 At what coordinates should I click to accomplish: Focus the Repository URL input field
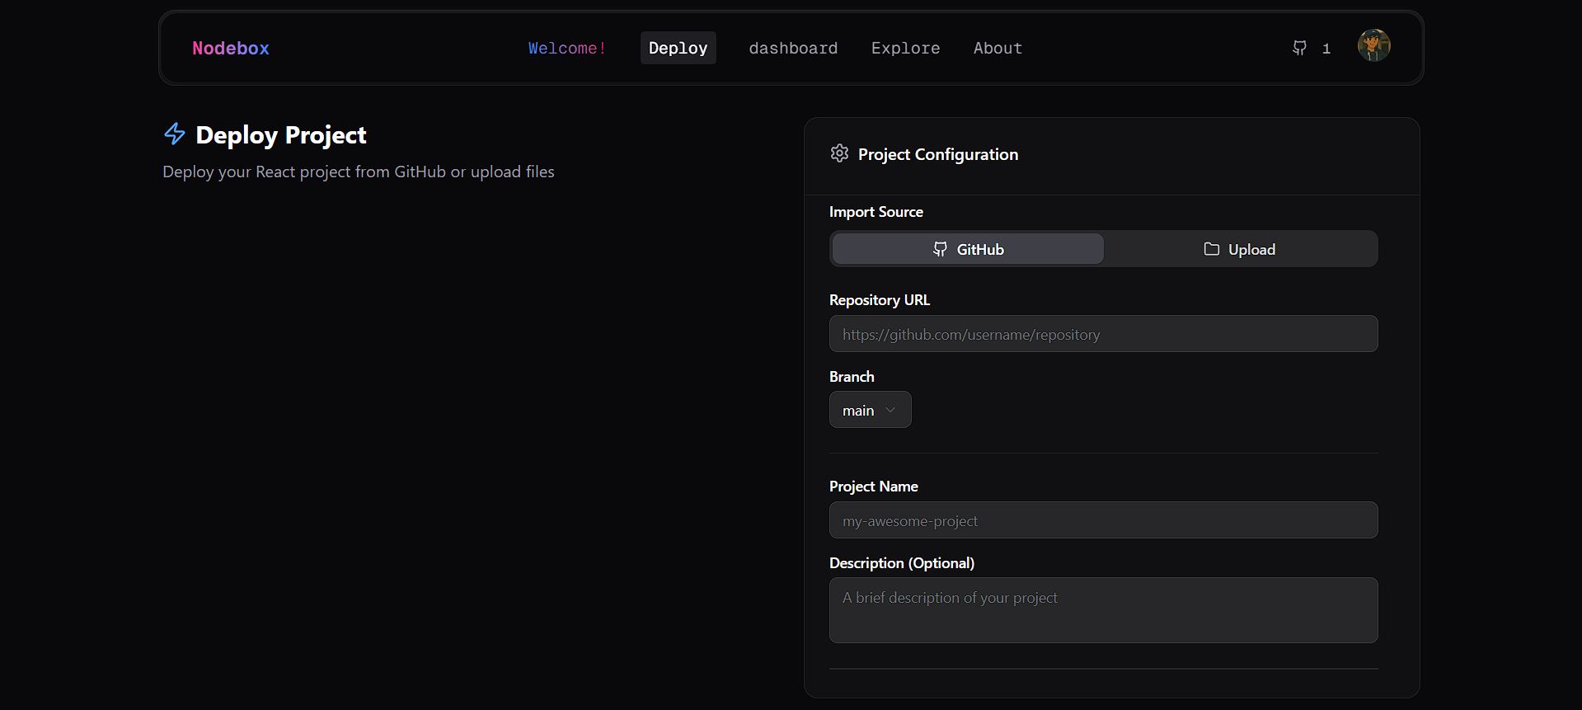tap(1103, 334)
